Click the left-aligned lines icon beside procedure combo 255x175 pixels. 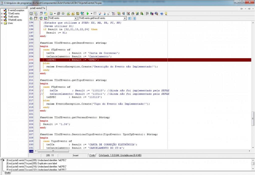[x=129, y=18]
